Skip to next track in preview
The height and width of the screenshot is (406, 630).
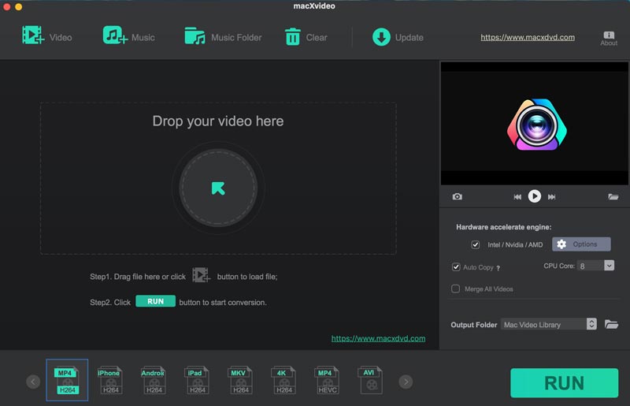tap(552, 197)
